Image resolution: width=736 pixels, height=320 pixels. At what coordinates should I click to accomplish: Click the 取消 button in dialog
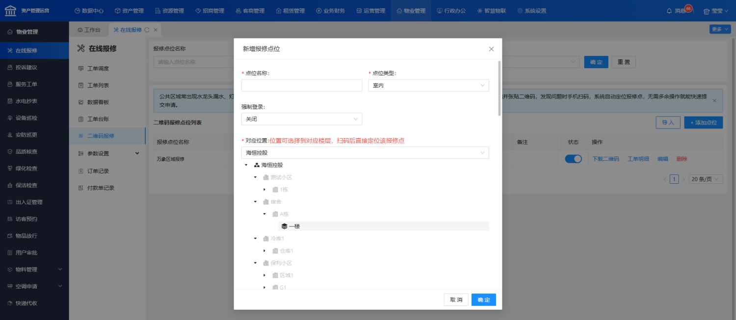coord(456,300)
